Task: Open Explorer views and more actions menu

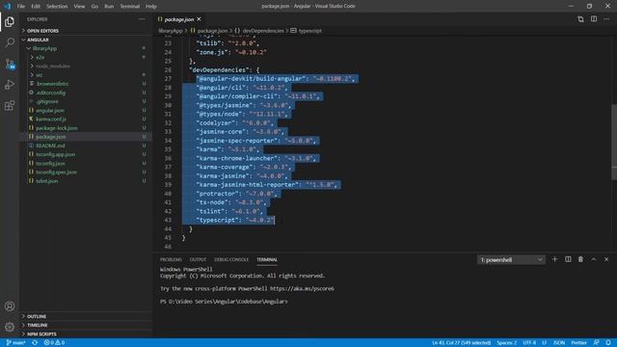Action: tap(142, 19)
